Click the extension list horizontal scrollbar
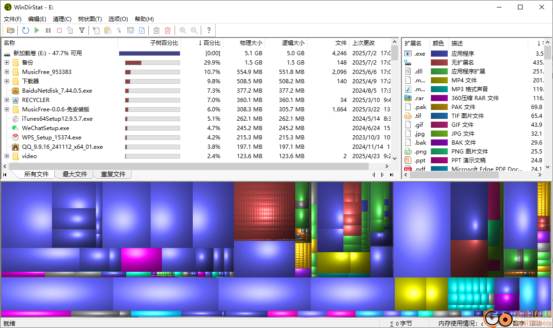 pos(454,175)
